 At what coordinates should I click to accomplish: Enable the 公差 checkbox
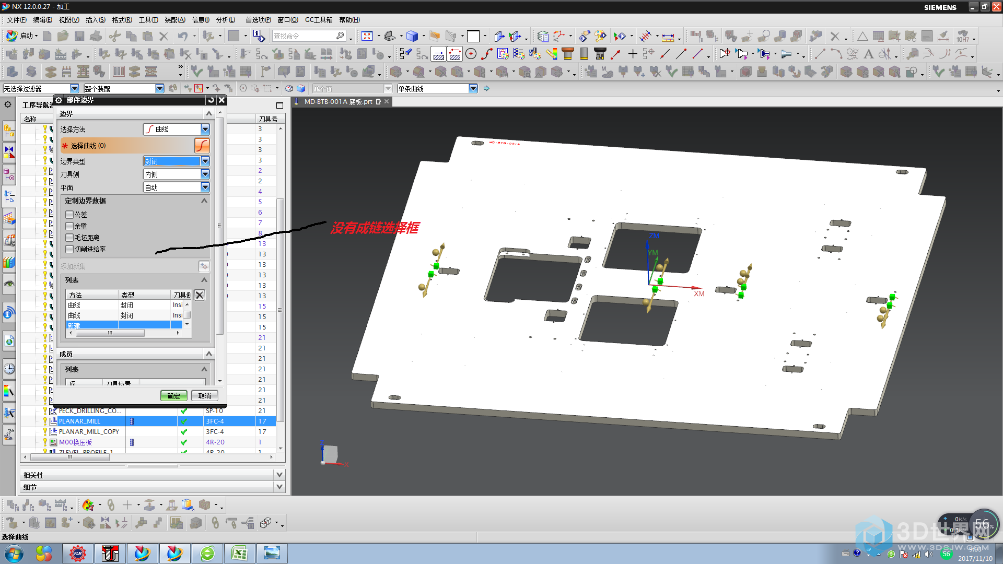coord(69,215)
